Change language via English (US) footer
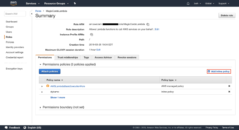 click(32, 128)
